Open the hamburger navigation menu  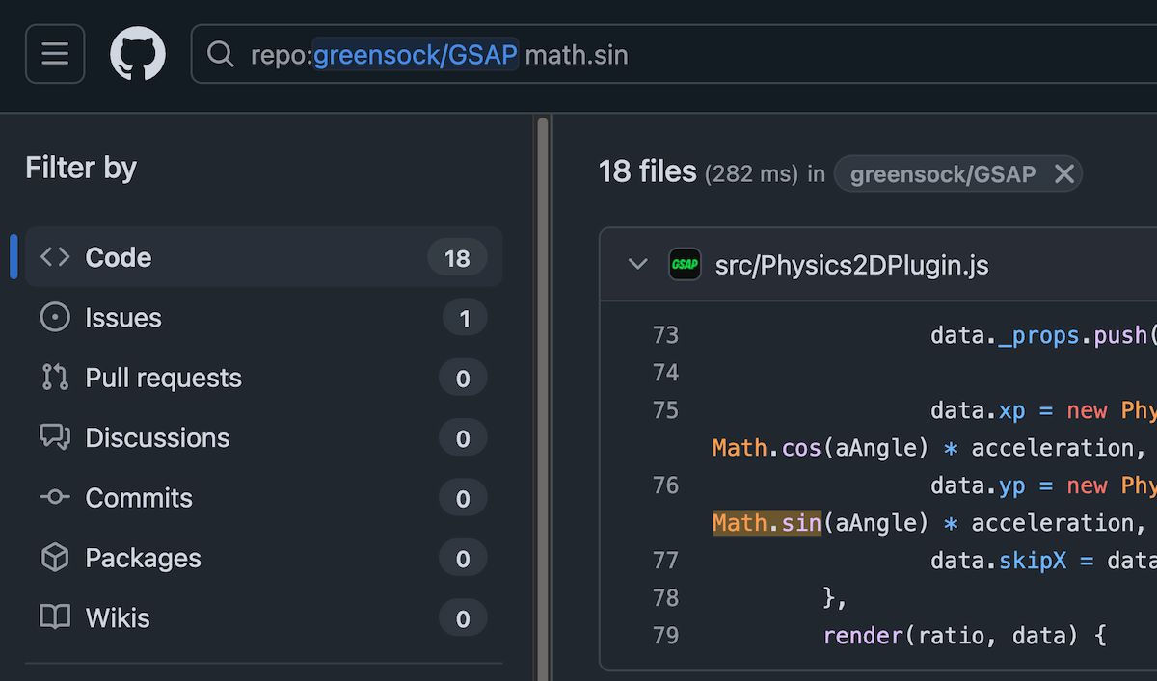pos(55,54)
